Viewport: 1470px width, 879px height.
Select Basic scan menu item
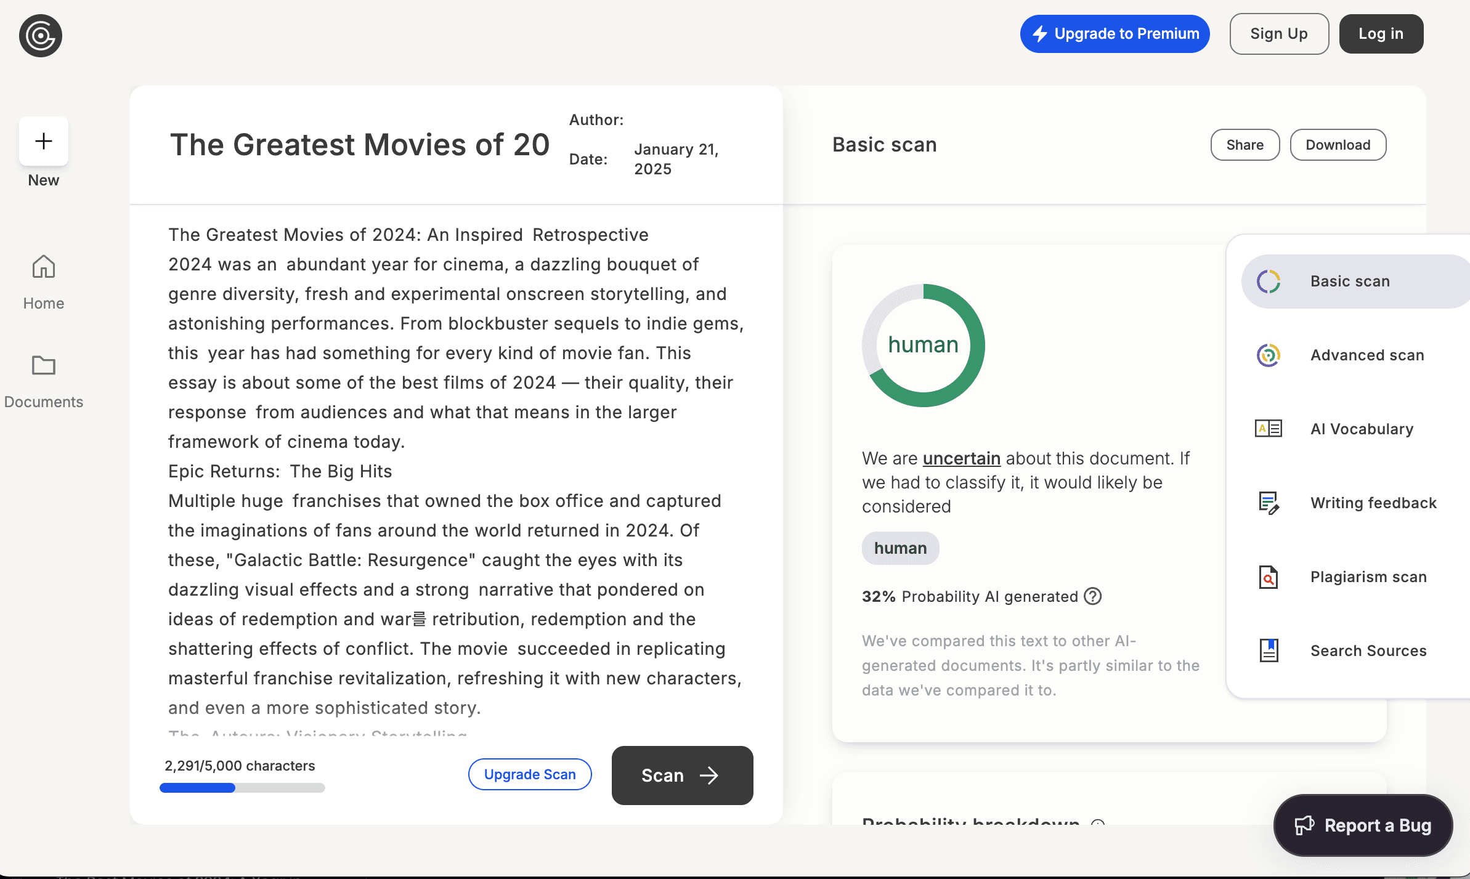tap(1349, 282)
